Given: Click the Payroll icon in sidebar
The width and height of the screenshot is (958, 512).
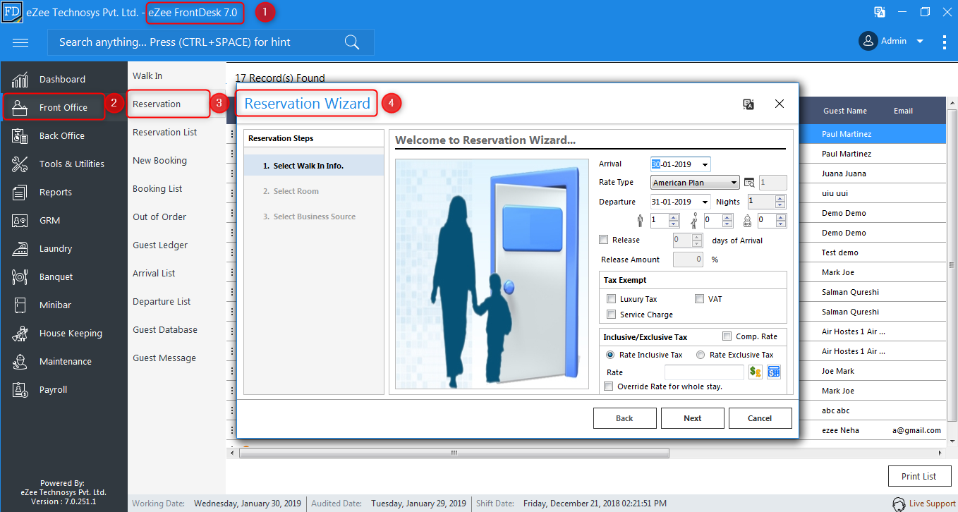Looking at the screenshot, I should click(20, 390).
